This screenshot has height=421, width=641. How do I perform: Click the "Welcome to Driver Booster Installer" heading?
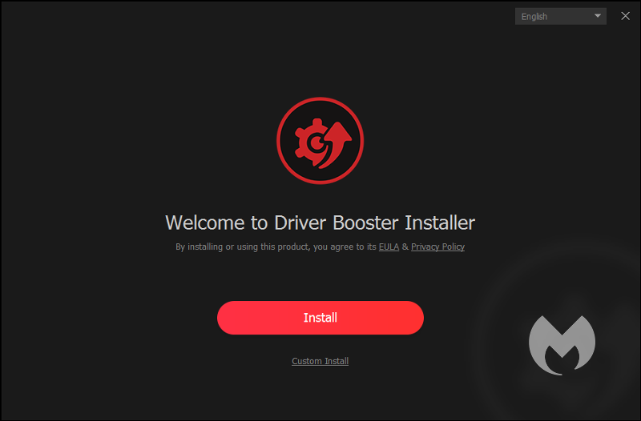(320, 223)
